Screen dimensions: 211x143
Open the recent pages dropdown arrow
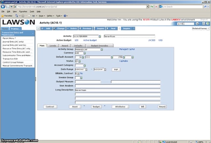12,7
